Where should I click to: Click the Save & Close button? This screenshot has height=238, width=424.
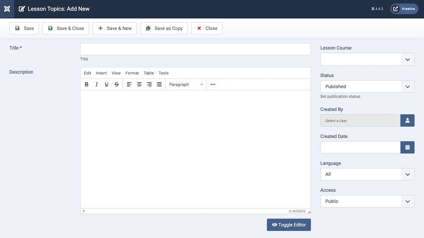pyautogui.click(x=66, y=28)
